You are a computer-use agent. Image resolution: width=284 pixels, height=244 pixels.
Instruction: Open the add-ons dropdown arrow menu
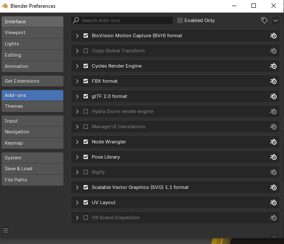(275, 20)
